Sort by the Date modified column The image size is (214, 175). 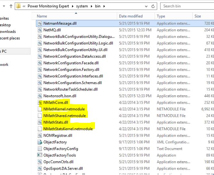point(131,16)
